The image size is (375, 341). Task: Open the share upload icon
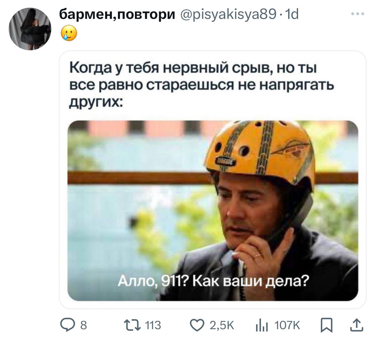pos(357,325)
